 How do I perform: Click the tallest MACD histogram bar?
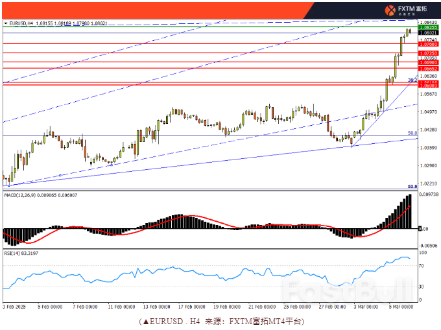click(410, 211)
